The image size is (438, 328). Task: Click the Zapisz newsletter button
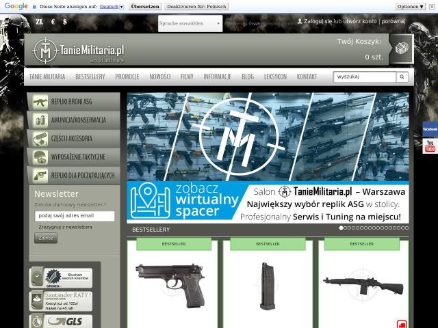point(46,238)
